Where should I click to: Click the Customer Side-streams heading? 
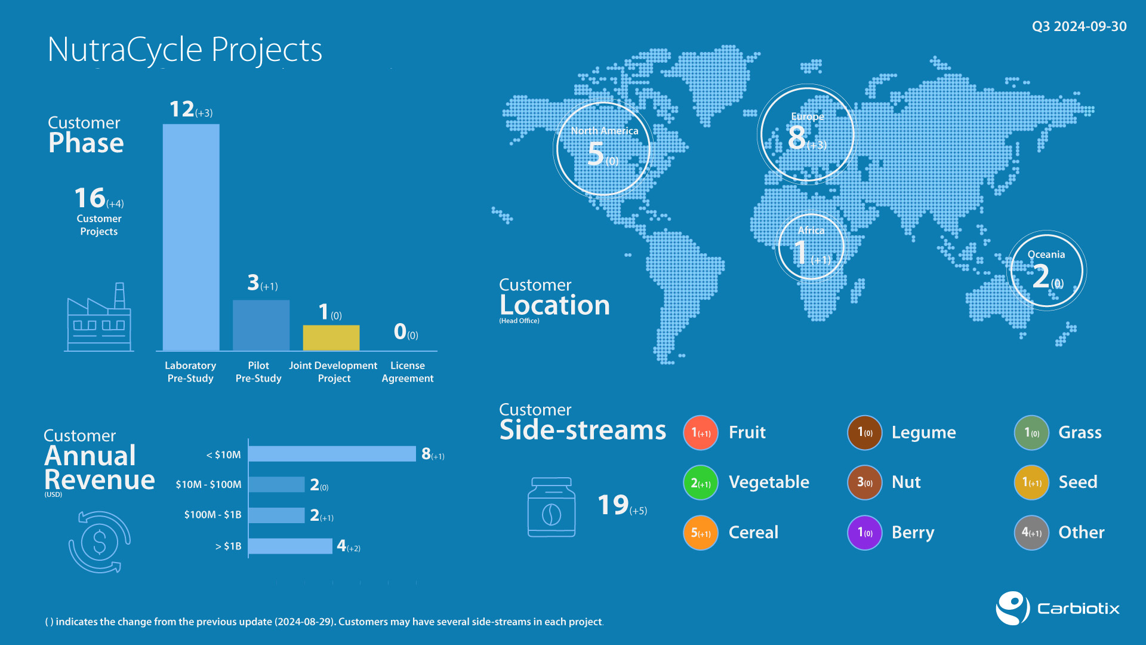pyautogui.click(x=583, y=422)
